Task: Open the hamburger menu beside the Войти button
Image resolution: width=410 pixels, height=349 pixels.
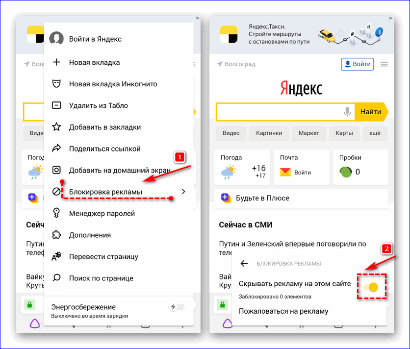Action: (384, 64)
